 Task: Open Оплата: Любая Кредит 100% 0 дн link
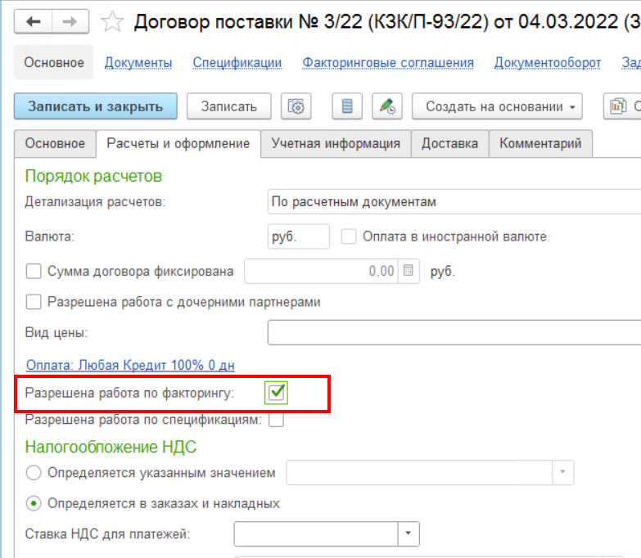(130, 365)
